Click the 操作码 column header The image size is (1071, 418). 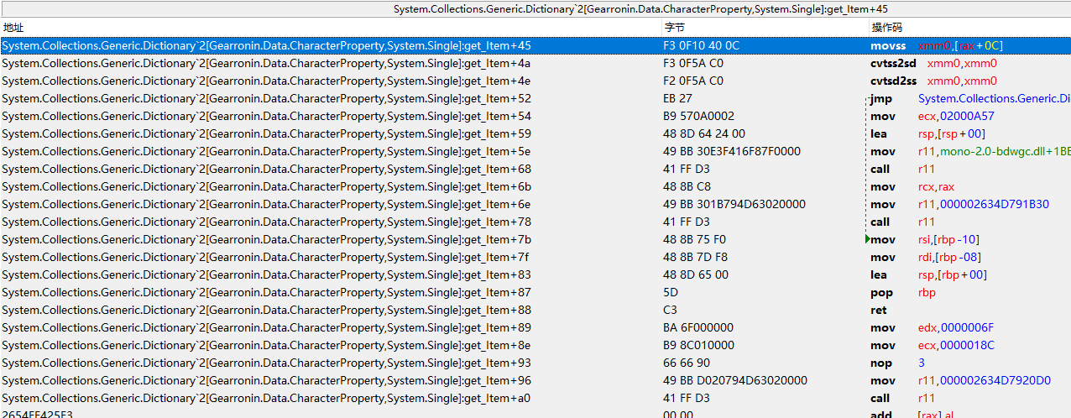tap(886, 28)
